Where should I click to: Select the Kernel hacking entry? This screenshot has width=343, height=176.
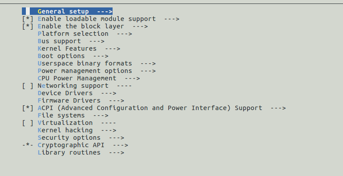pyautogui.click(x=65, y=130)
